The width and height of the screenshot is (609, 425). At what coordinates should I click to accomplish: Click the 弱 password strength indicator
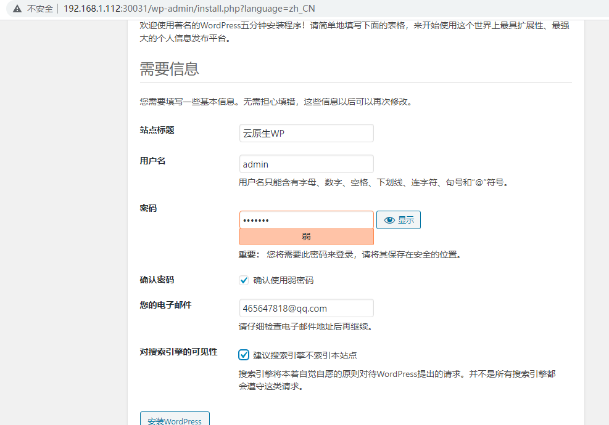tap(307, 237)
